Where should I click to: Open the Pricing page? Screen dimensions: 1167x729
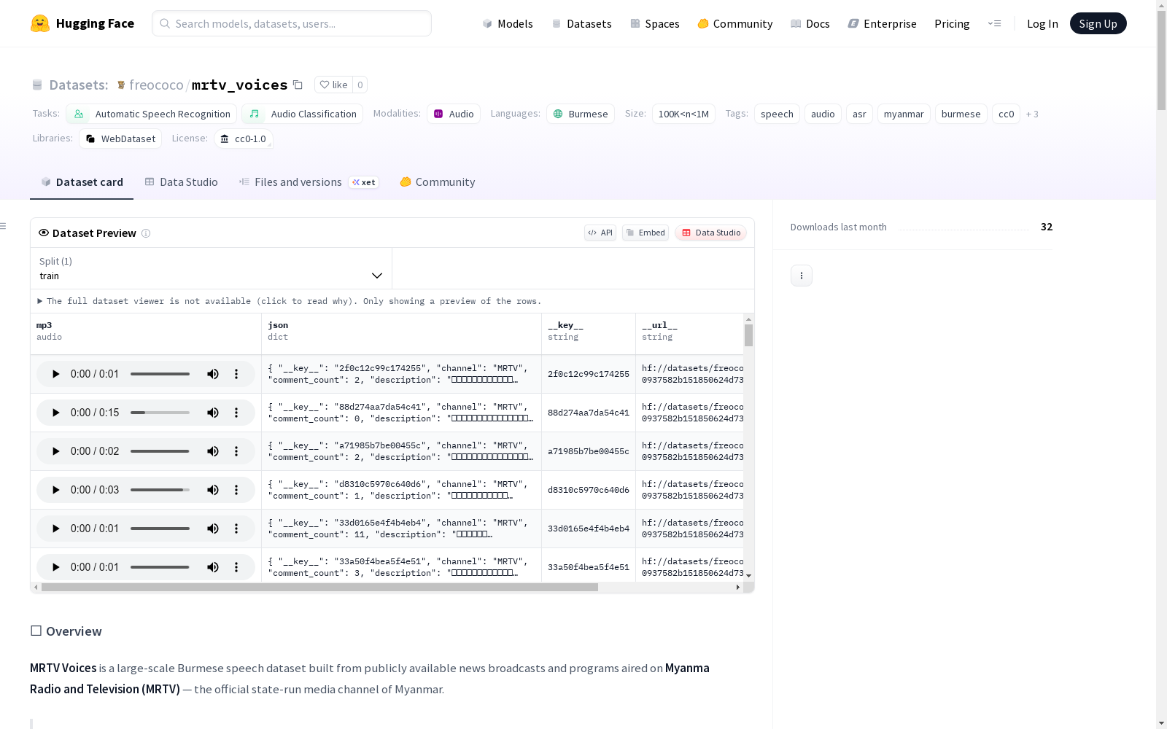[952, 23]
